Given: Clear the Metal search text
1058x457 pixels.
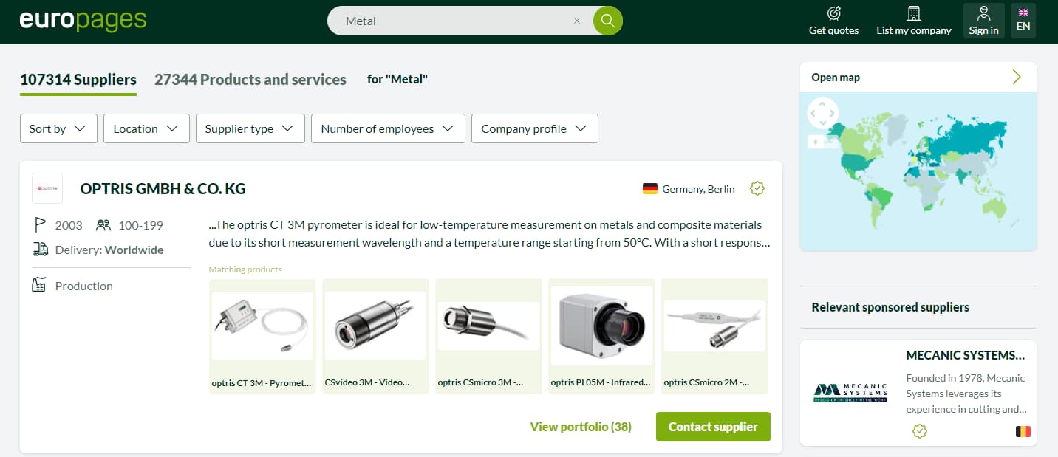Looking at the screenshot, I should tap(577, 21).
